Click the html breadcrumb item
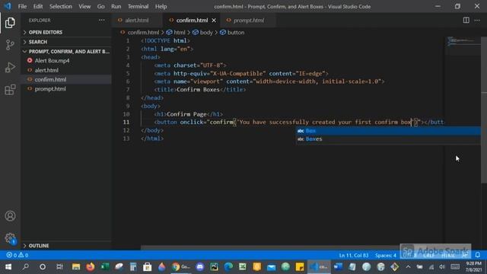This screenshot has width=487, height=274. pyautogui.click(x=179, y=32)
